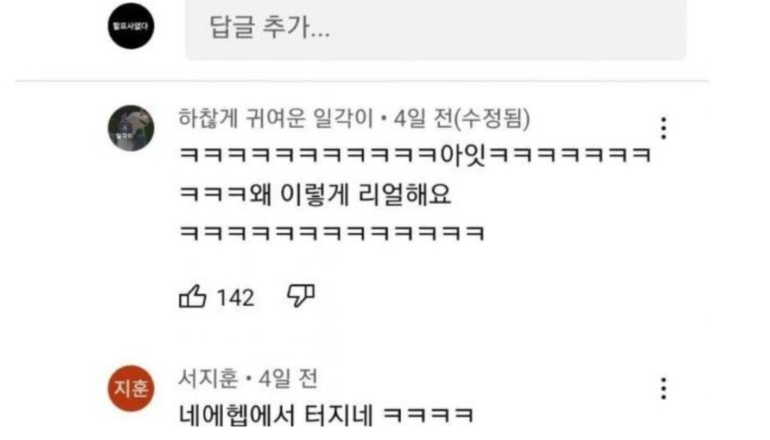Click the ㅋㅋㅋㅋ ending 서지훈's comment

[429, 416]
